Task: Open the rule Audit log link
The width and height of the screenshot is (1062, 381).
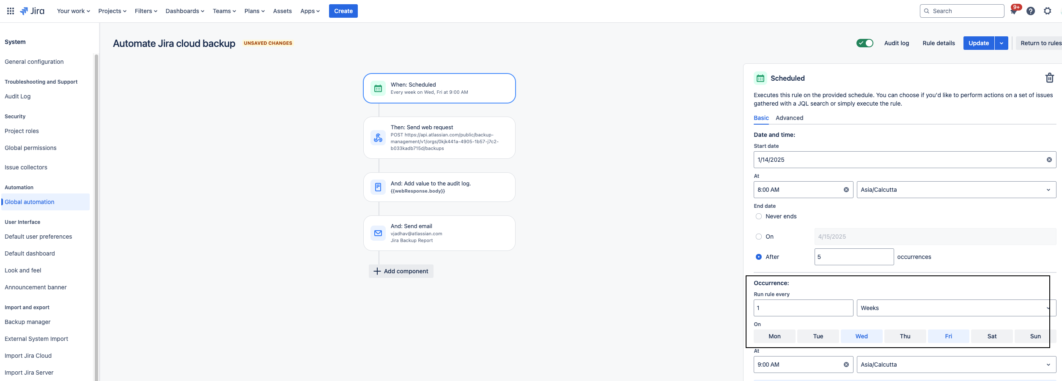Action: click(897, 43)
